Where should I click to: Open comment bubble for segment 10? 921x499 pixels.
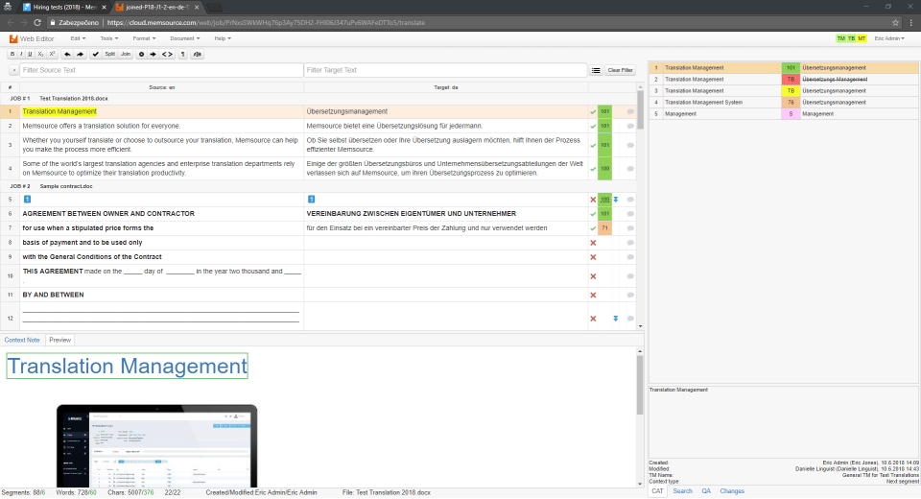pyautogui.click(x=630, y=276)
